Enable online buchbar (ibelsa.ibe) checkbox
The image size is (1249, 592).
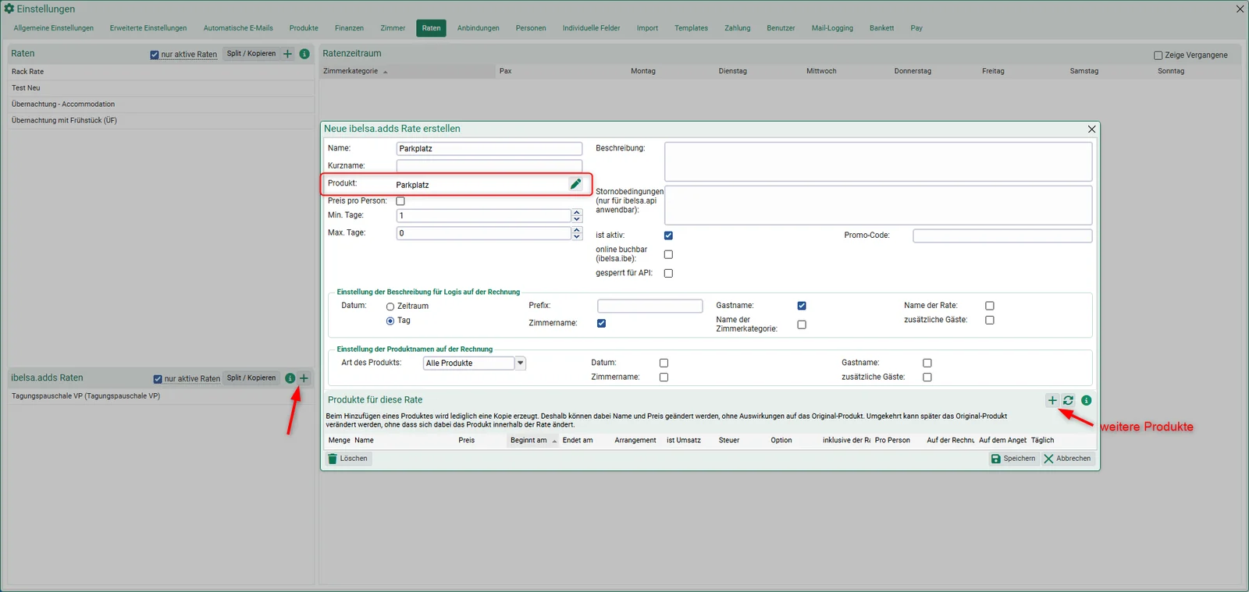pos(668,254)
